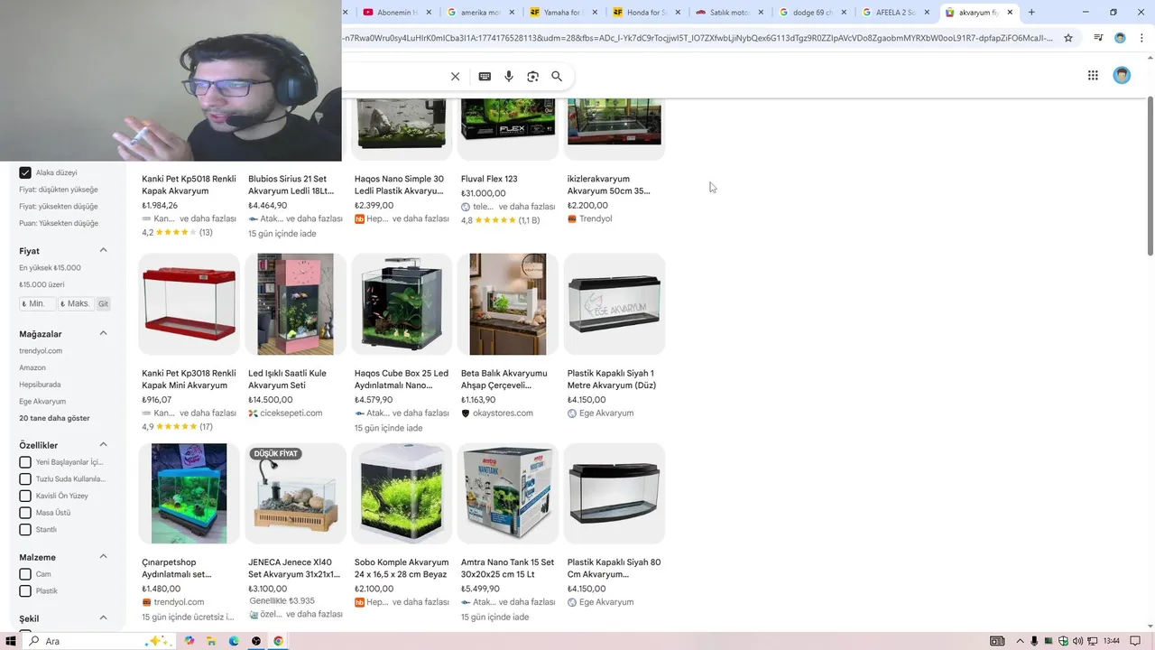This screenshot has height=650, width=1155.
Task: Tick the Stantlı checkbox
Action: [x=25, y=529]
